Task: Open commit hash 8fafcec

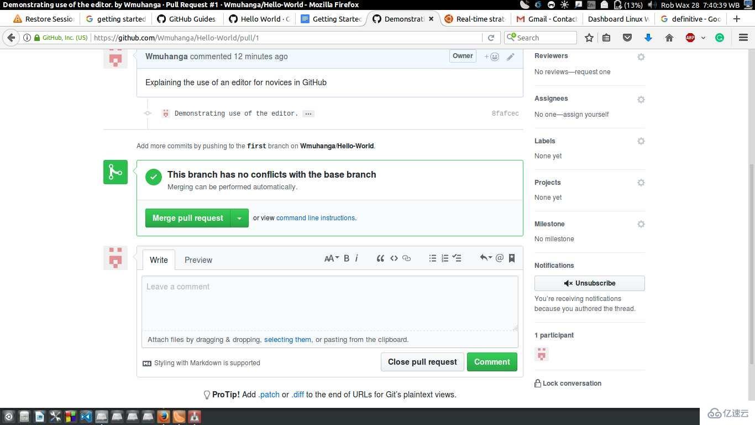Action: click(505, 113)
